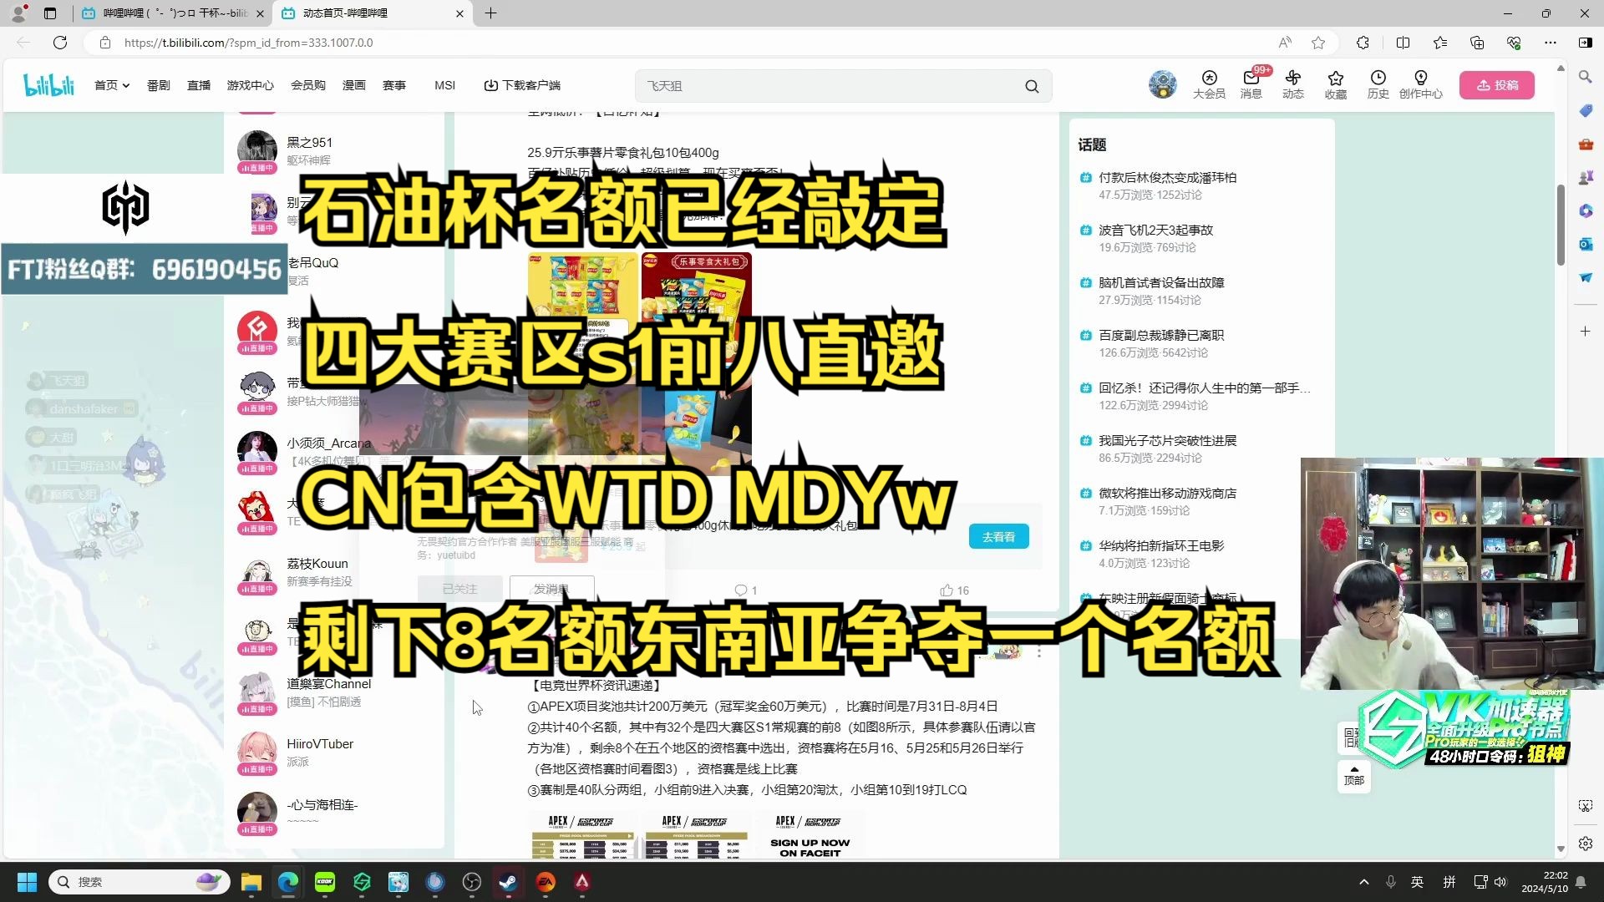Go to the 番剧 section
This screenshot has width=1604, height=902.
tap(158, 85)
